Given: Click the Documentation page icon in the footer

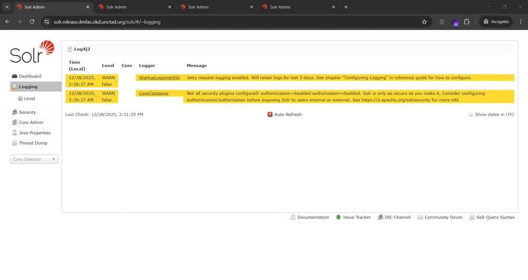Looking at the screenshot, I should pyautogui.click(x=293, y=217).
